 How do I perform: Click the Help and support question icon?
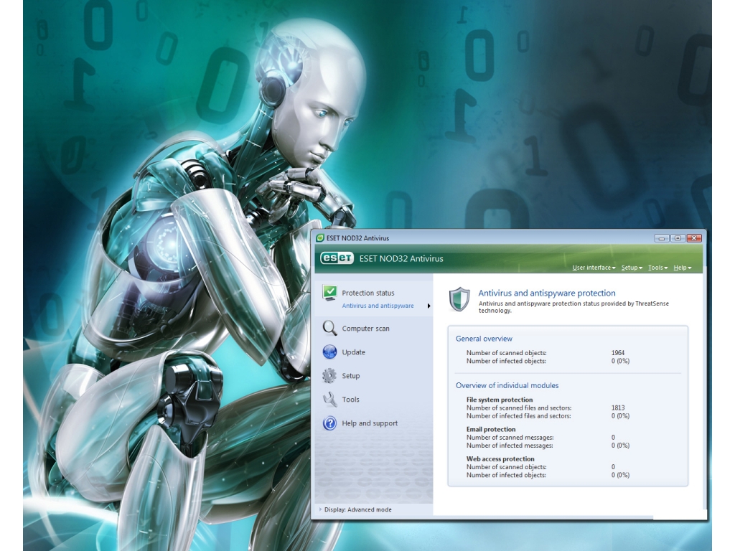click(x=330, y=423)
